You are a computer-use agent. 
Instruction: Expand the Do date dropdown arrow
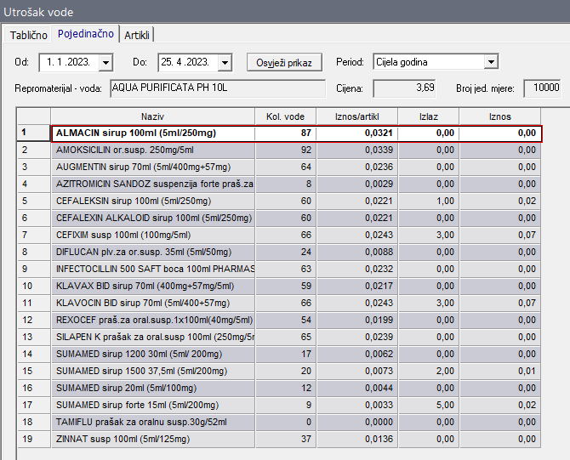point(225,63)
